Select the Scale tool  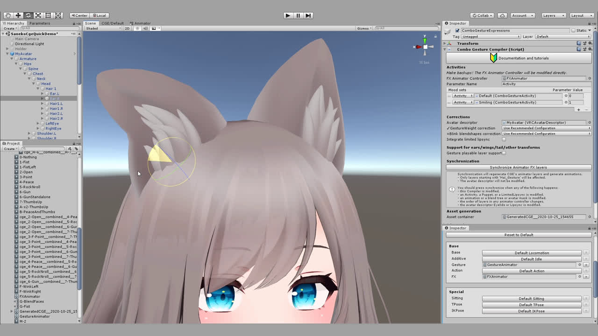38,15
